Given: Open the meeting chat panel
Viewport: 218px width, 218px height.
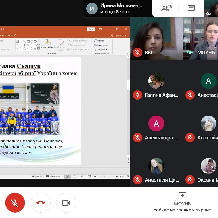Looking at the screenshot, I should (x=191, y=9).
